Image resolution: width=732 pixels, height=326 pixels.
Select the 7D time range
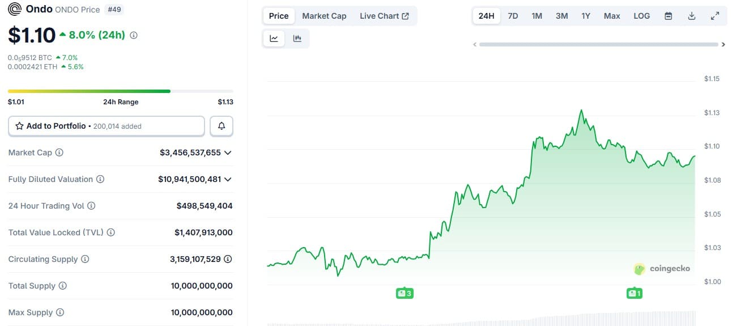[x=513, y=16]
